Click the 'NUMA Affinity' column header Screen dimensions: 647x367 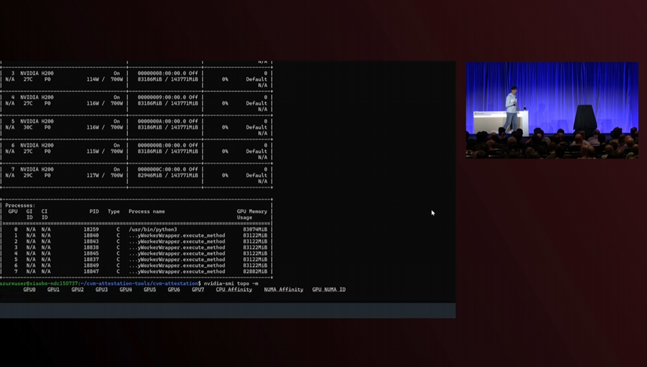284,289
